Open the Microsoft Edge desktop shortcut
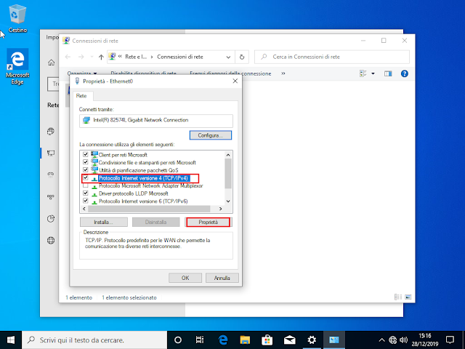Viewport: 465px width, 349px height. tap(17, 66)
